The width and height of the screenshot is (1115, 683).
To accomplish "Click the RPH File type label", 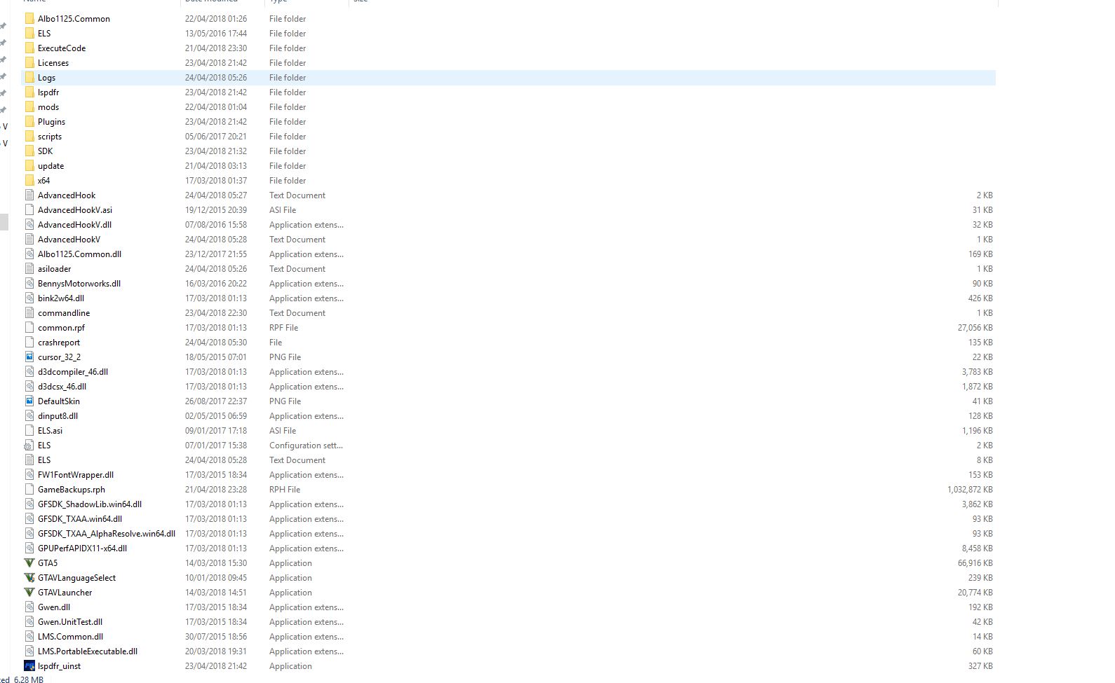I will click(x=285, y=489).
